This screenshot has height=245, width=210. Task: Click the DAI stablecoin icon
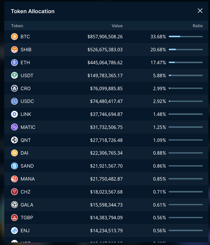(14, 153)
